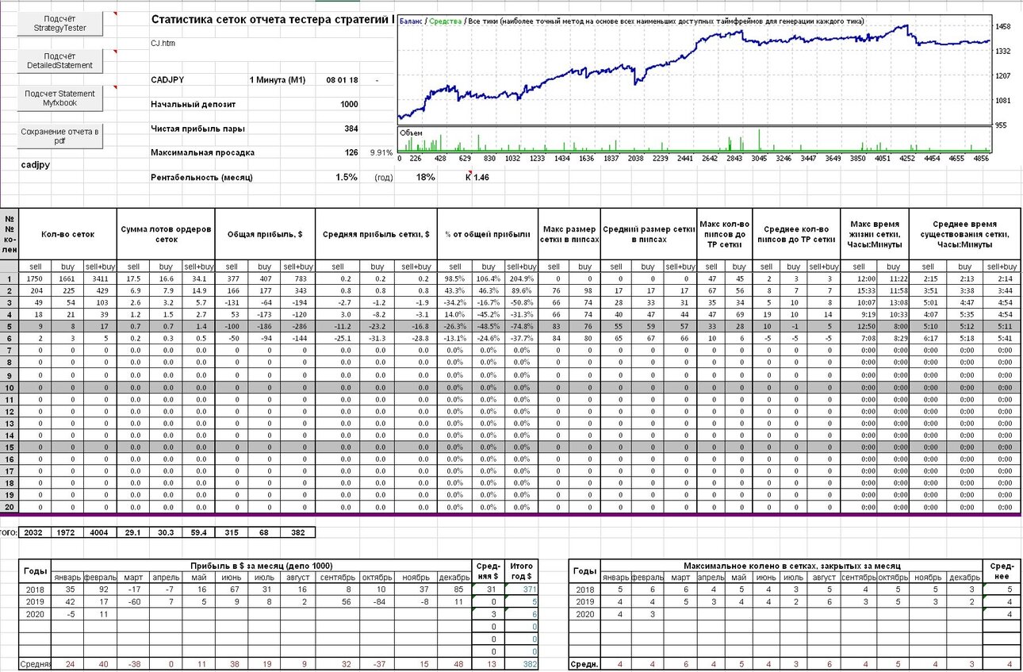Click Сохранение отчета в pdf button
This screenshot has width=1023, height=672.
pos(59,136)
